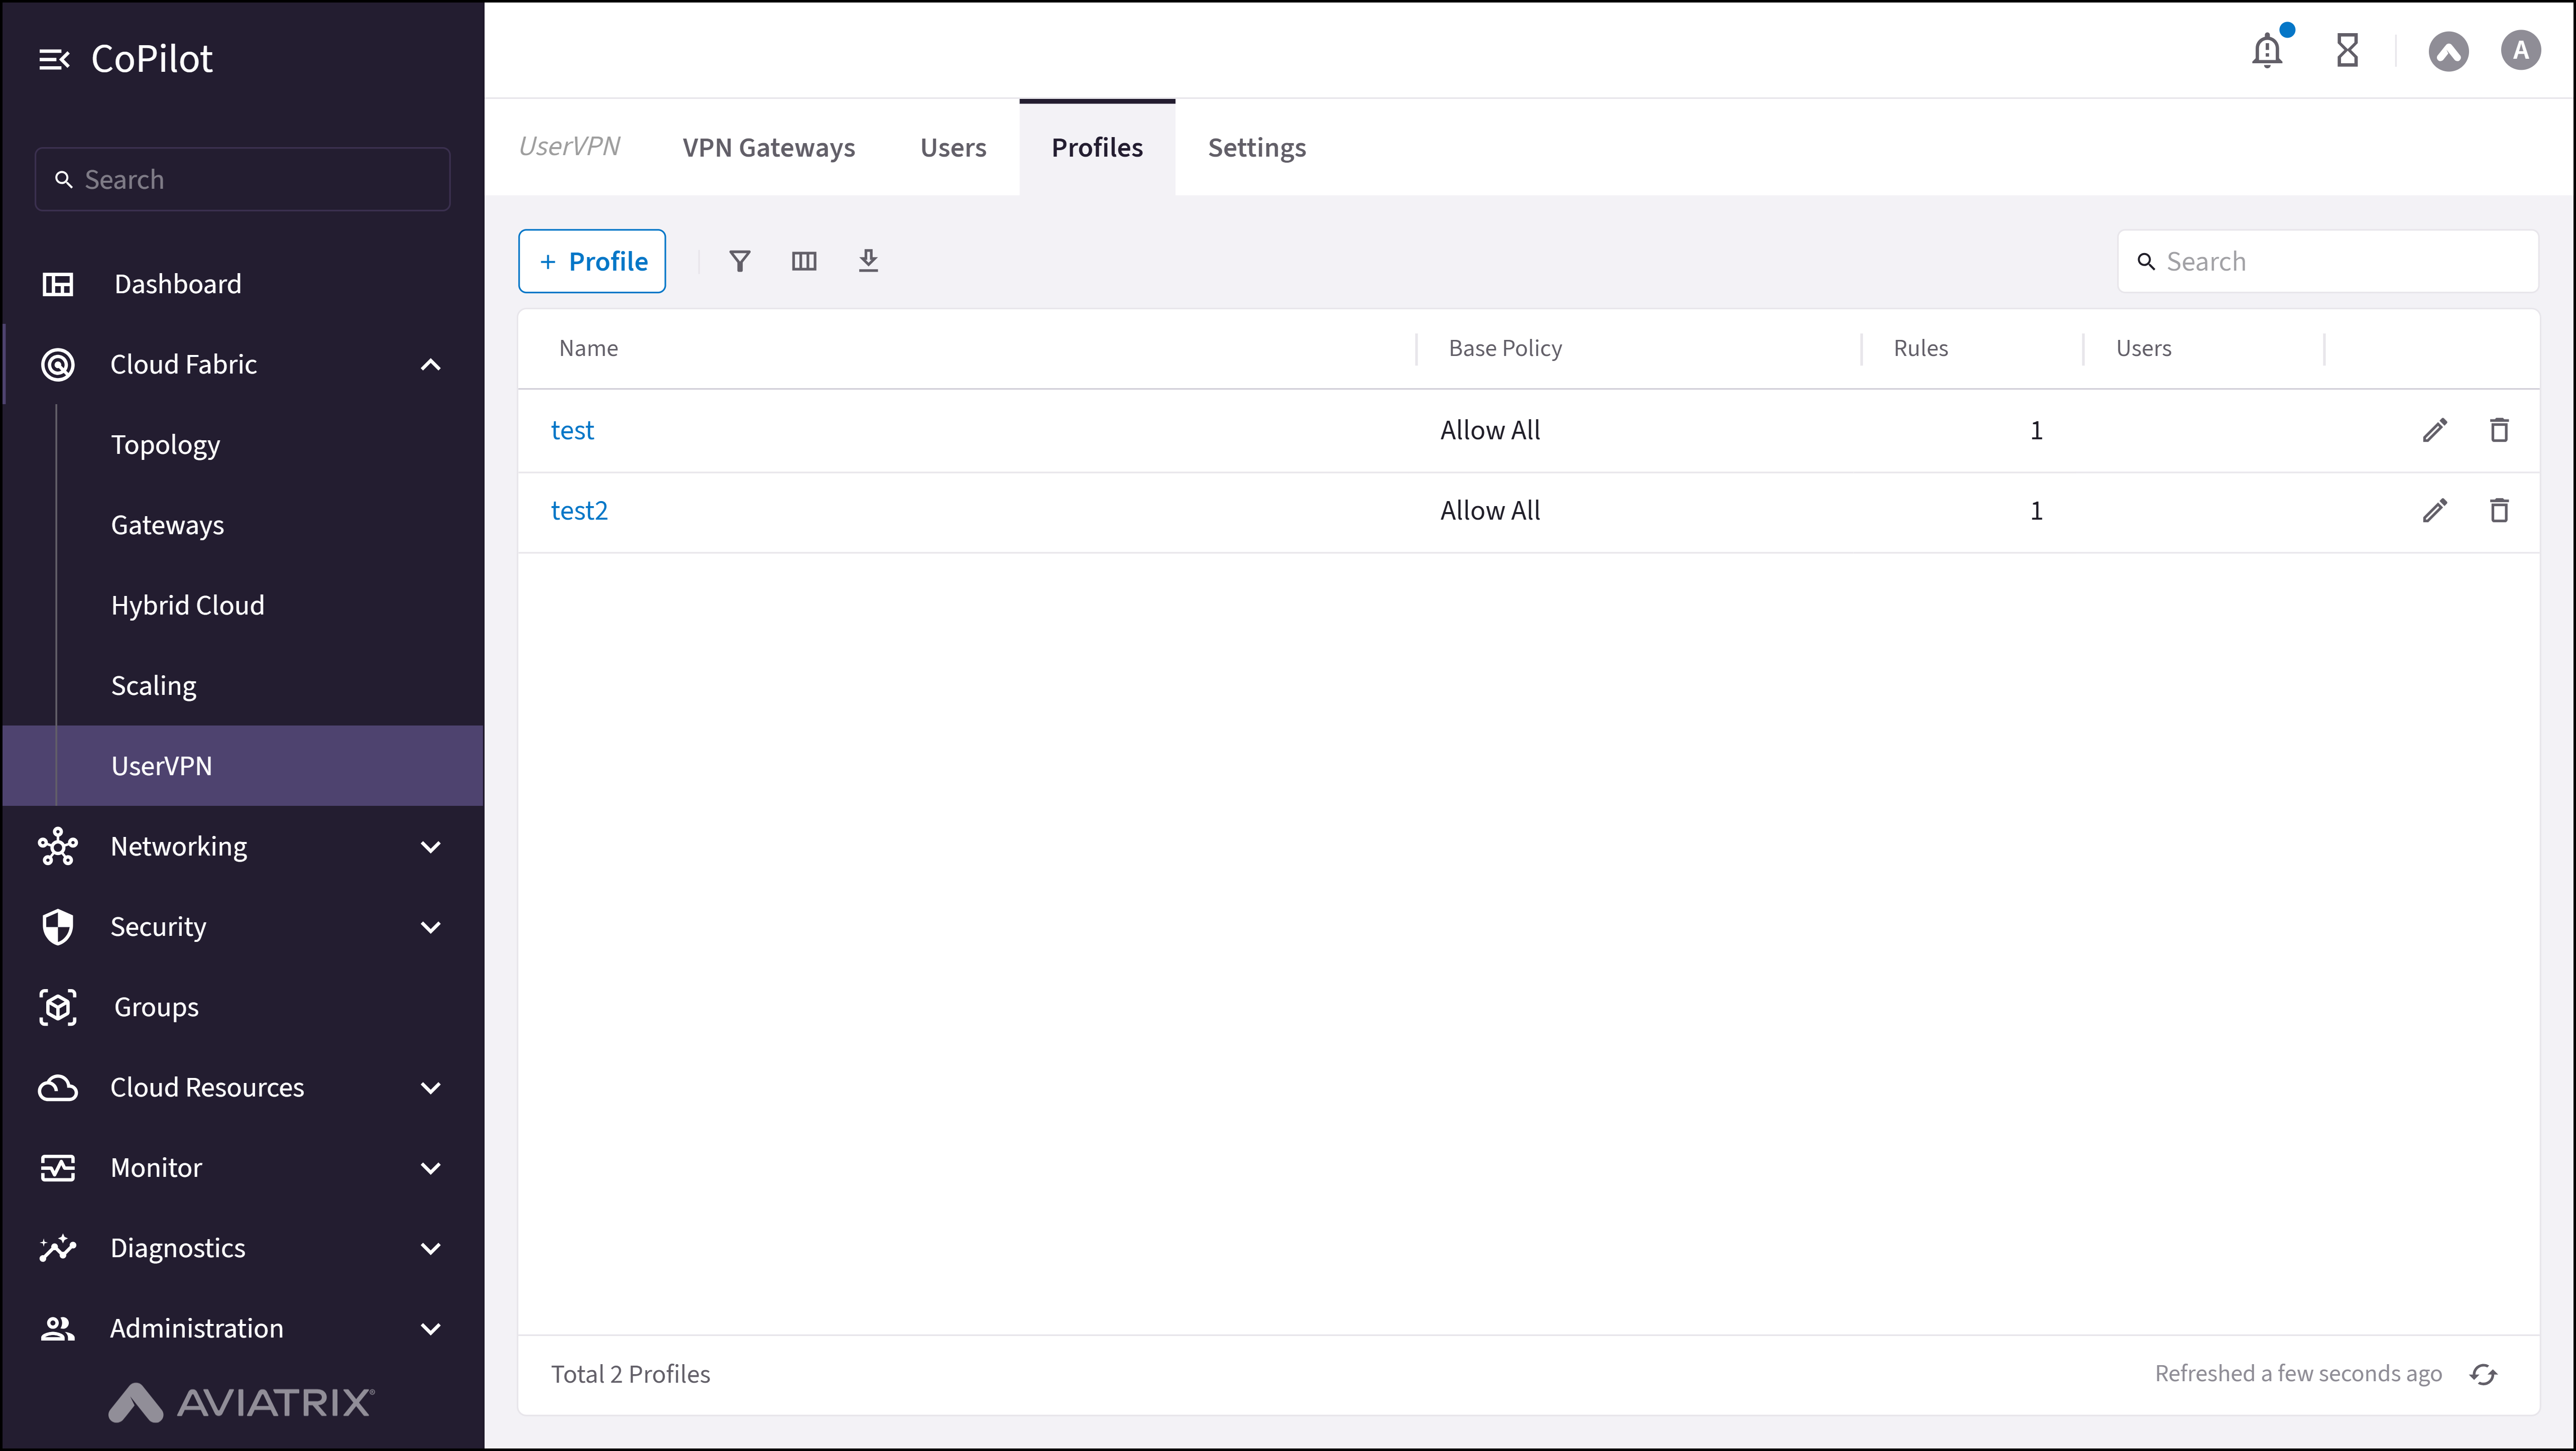Click the filter icon above the profiles table
Image resolution: width=2576 pixels, height=1451 pixels.
740,261
